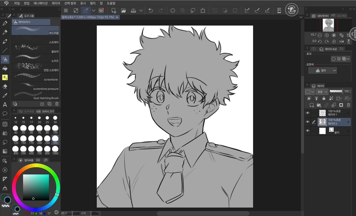Select the Text tool (A icon)
Screen dimensions: 356x216
coord(5,105)
